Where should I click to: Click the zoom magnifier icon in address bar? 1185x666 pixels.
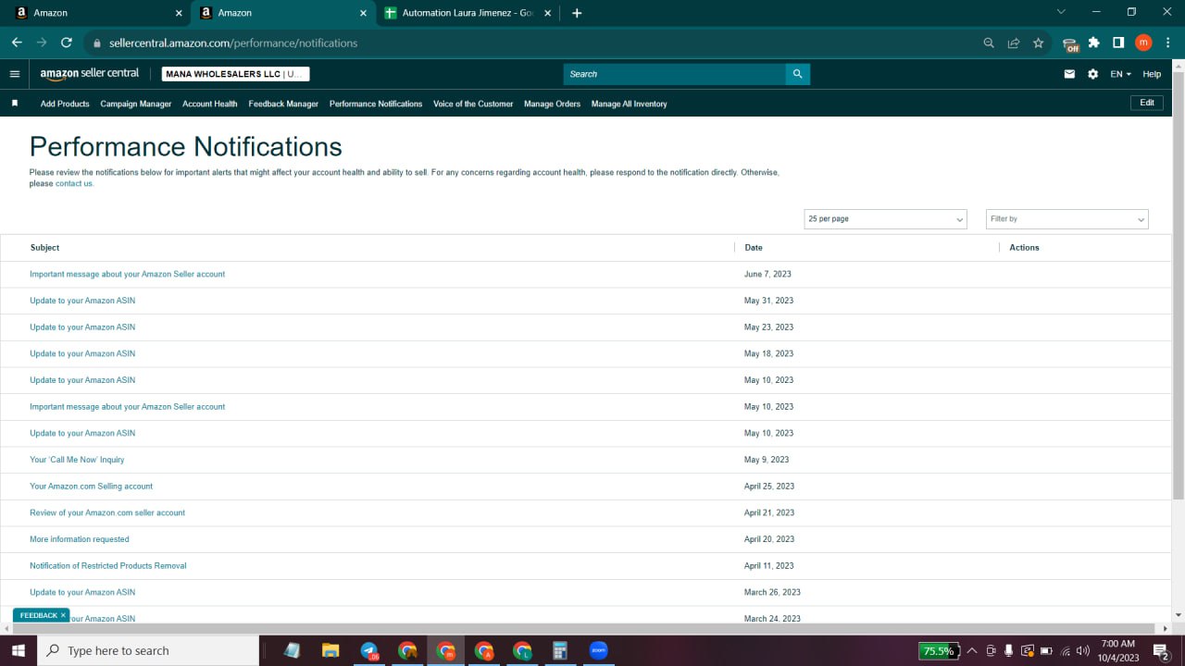(989, 43)
